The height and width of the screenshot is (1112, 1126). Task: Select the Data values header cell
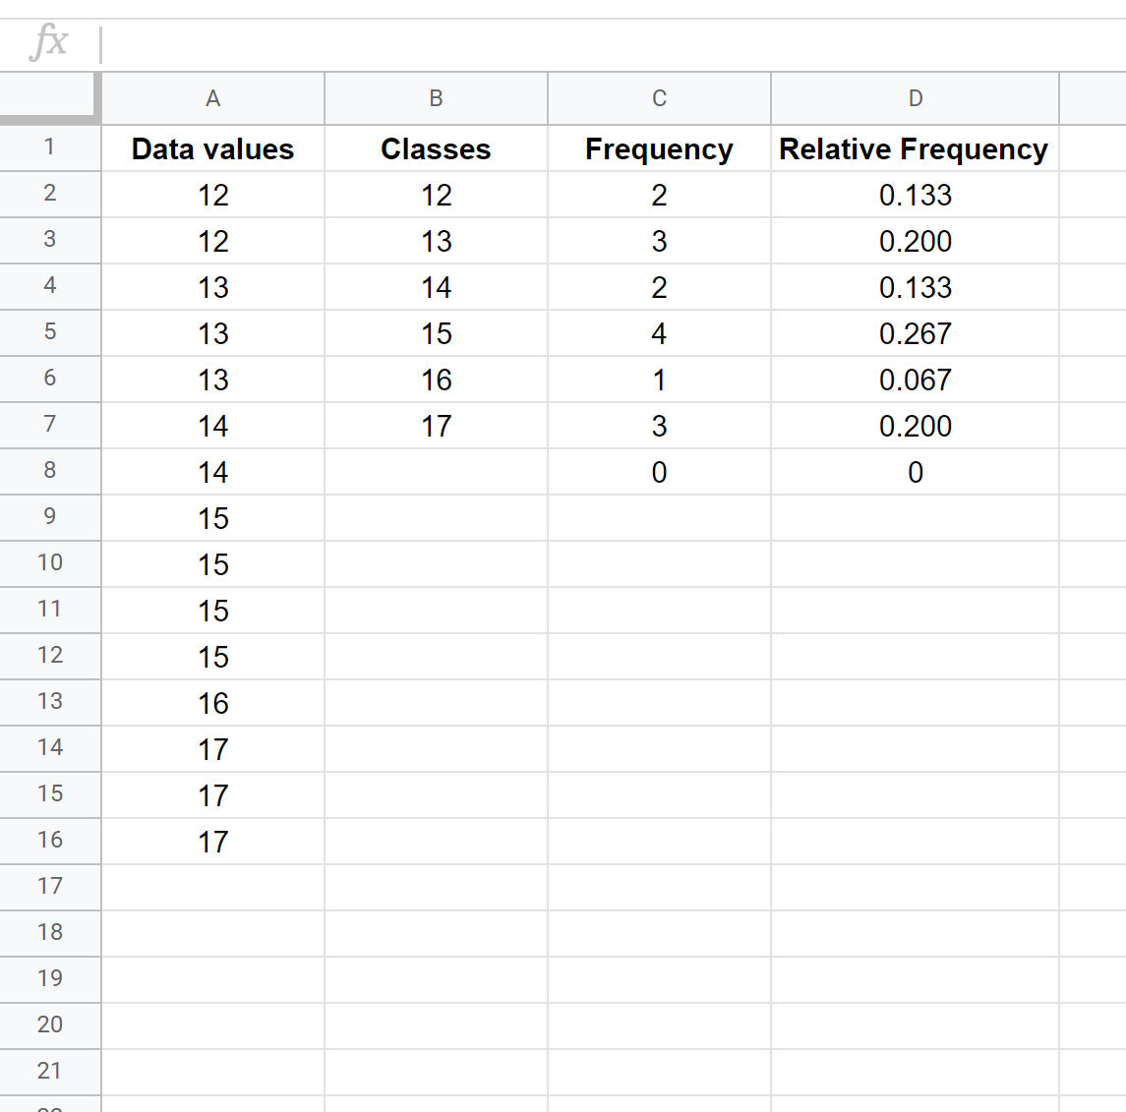(x=212, y=148)
